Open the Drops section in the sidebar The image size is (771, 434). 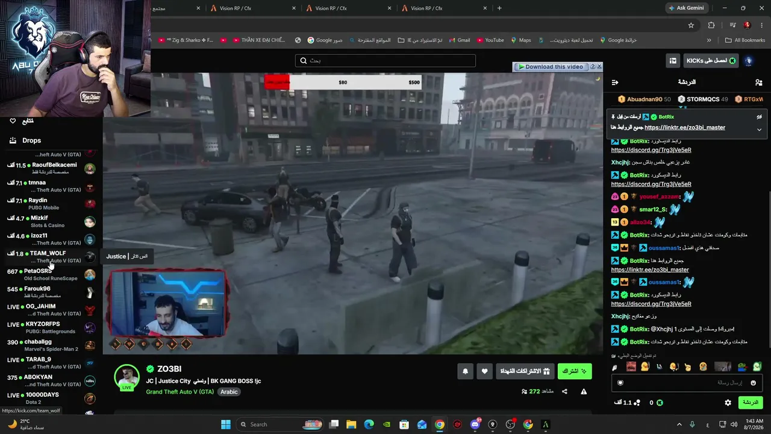coord(31,140)
